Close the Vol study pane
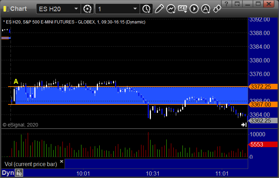Image resolution: width=279 pixels, height=178 pixels. point(61,161)
